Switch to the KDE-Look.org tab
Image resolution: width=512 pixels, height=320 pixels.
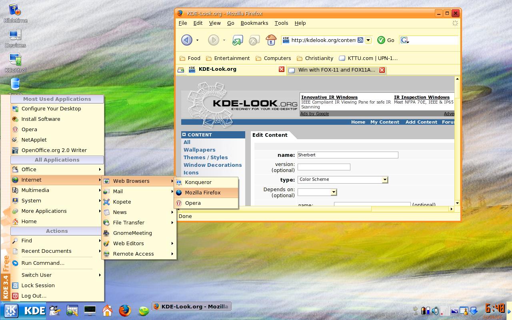(236, 69)
